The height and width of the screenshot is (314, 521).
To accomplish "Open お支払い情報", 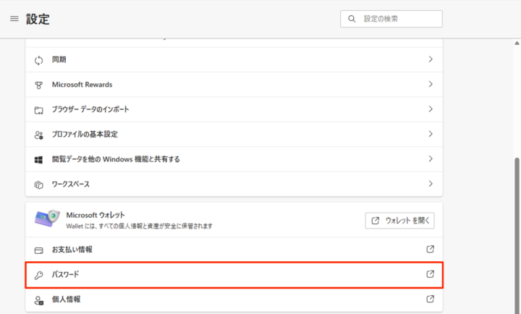I will coord(234,250).
